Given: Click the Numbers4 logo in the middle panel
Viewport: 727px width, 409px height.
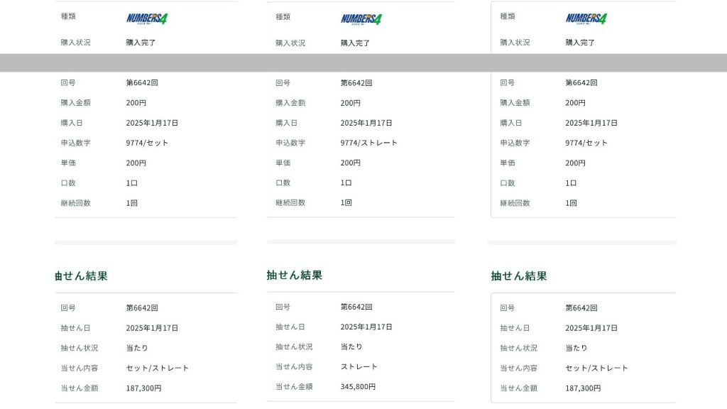Looking at the screenshot, I should point(361,19).
